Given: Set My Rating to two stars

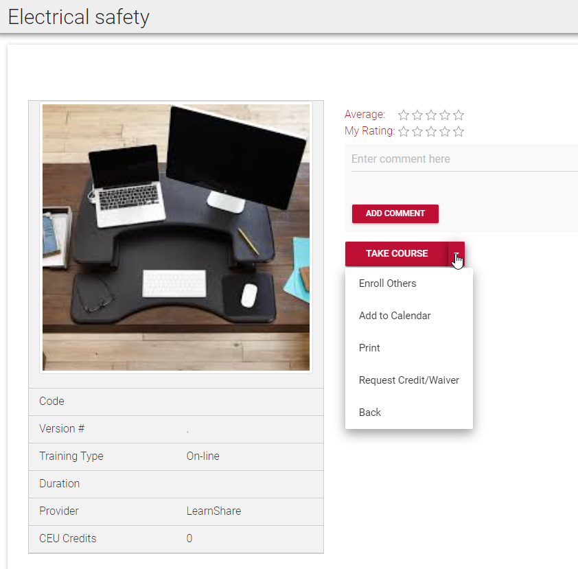Looking at the screenshot, I should click(417, 132).
